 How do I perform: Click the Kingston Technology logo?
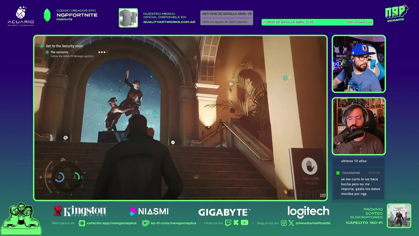tap(80, 211)
